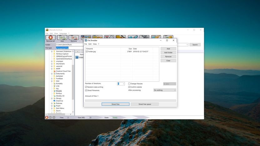Expand the Start Menu folder node
260x146 pixels.
(52, 108)
